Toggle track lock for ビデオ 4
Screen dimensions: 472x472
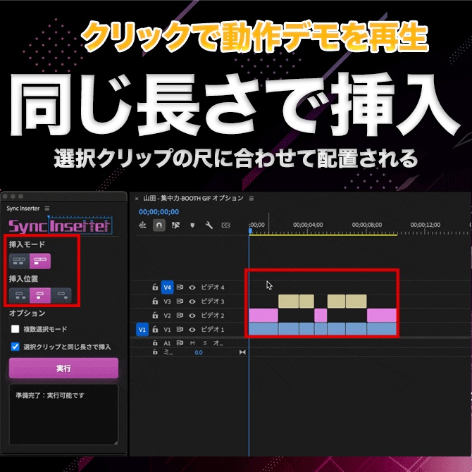(x=155, y=287)
